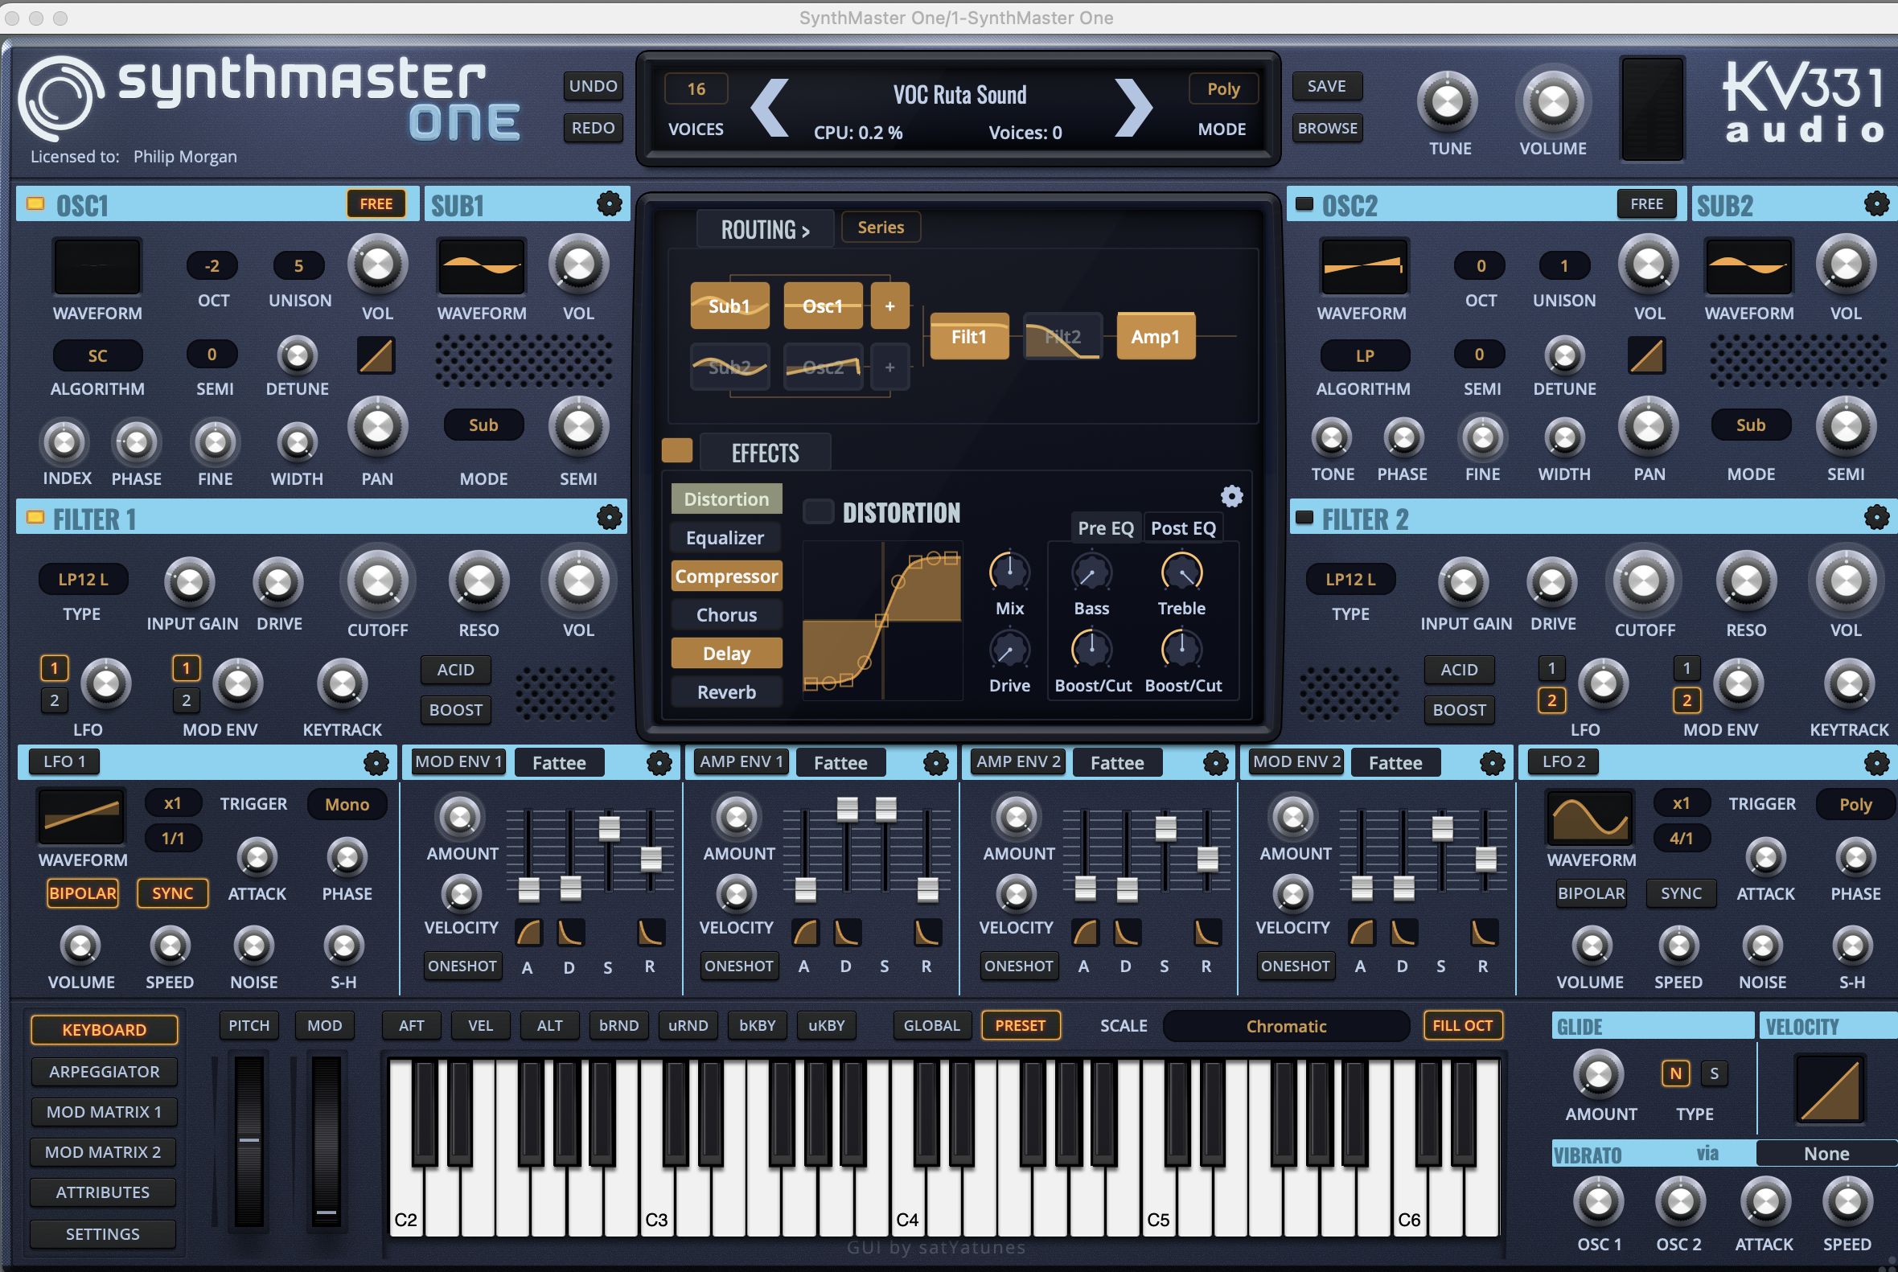Click the BROWSE presets button
The width and height of the screenshot is (1898, 1272).
1326,128
